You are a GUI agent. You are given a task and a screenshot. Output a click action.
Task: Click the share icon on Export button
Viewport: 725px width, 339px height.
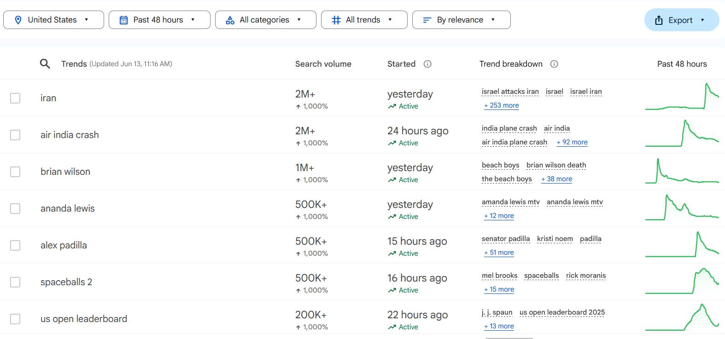click(659, 20)
